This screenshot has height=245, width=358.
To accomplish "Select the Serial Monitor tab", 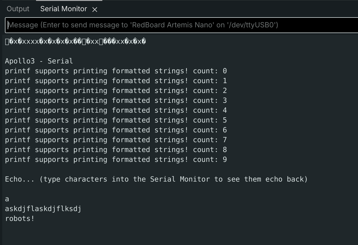I will 64,9.
